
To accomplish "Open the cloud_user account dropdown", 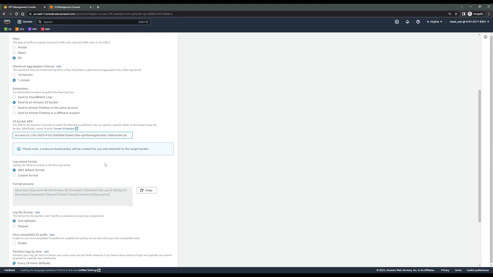I will coord(469,22).
